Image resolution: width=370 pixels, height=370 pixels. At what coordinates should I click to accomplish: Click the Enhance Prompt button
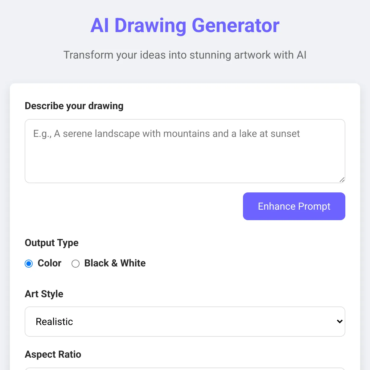(294, 206)
